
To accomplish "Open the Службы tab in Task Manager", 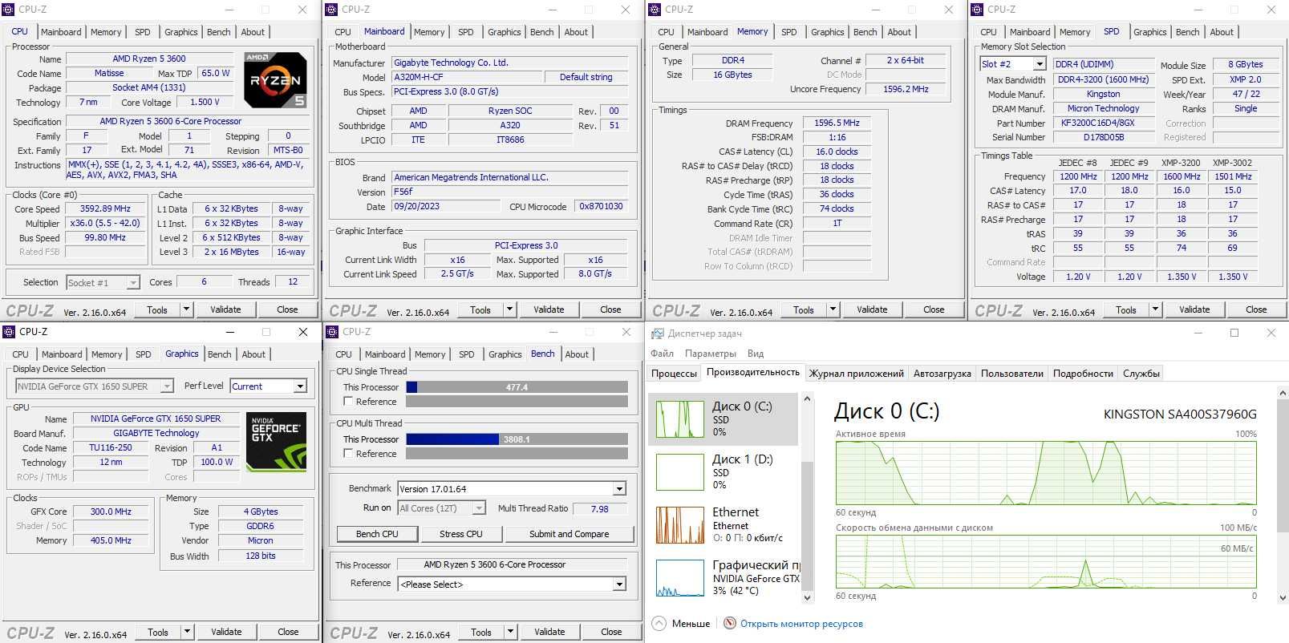I will [1141, 373].
